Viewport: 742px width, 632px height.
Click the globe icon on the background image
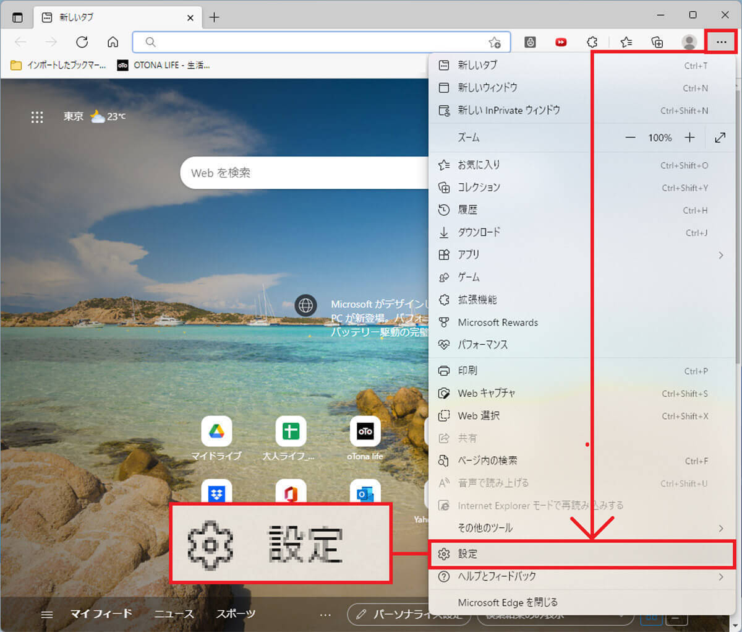coord(305,306)
